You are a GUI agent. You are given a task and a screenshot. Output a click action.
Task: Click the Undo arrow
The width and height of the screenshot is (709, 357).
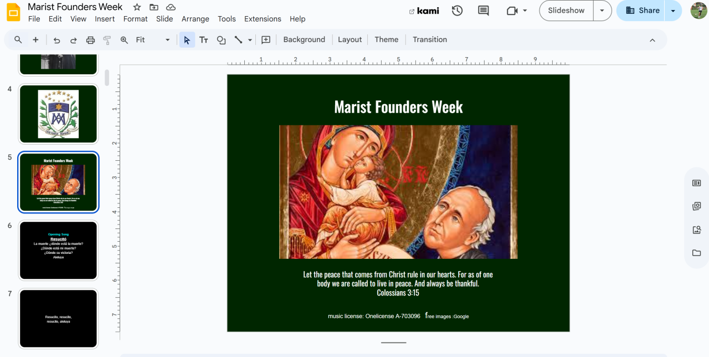point(56,39)
